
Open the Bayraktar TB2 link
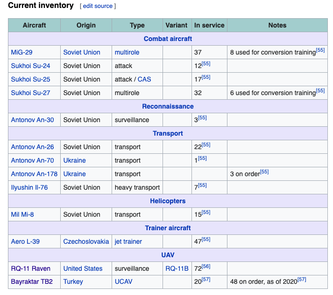(32, 281)
